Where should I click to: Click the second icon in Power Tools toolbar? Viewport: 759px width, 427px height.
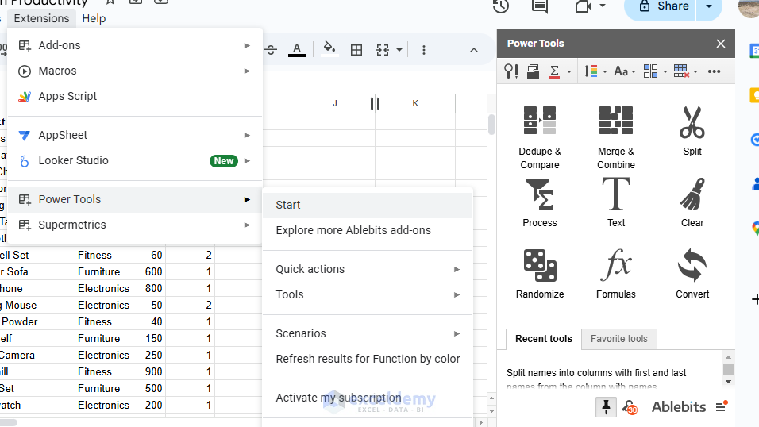point(533,71)
